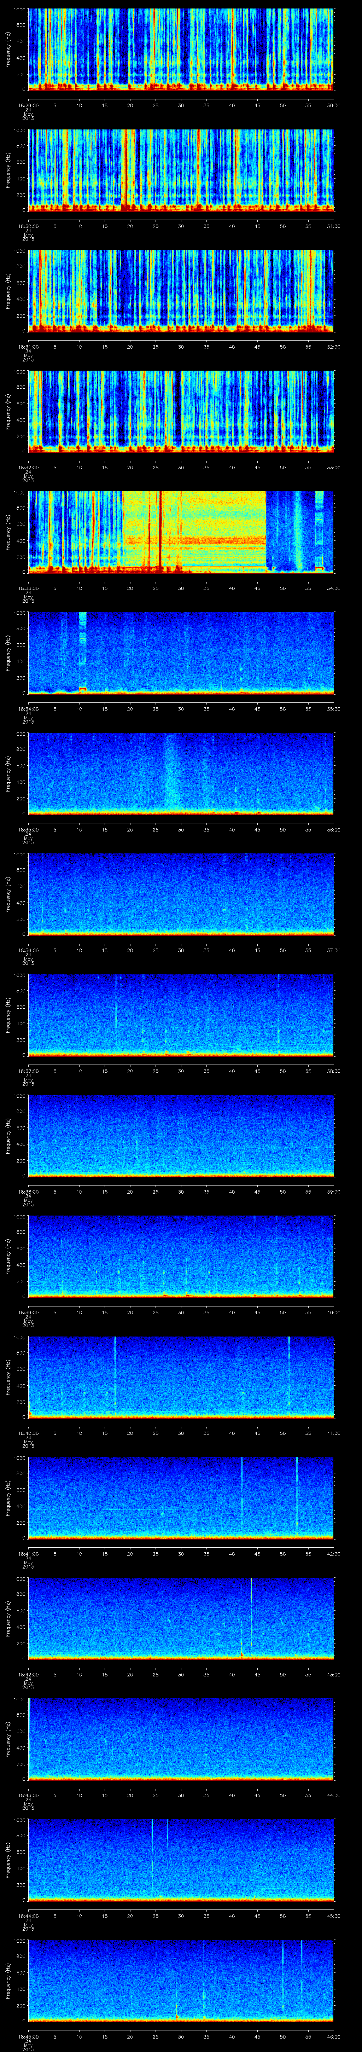Click the 18:45:00 start time label
This screenshot has height=2052, width=362.
(x=28, y=2036)
